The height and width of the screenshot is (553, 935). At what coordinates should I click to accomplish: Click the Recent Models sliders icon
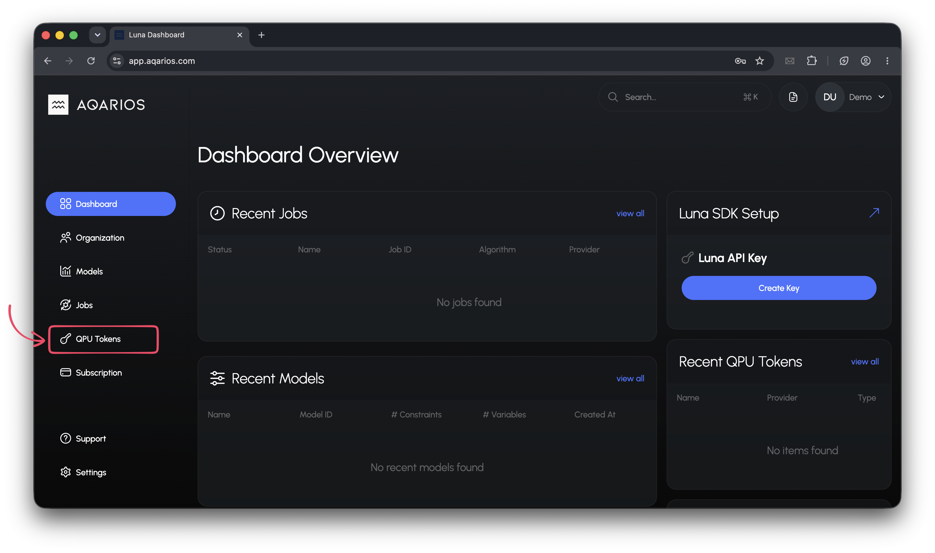pos(217,378)
